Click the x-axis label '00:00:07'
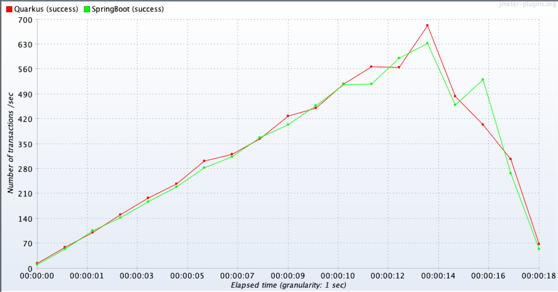The width and height of the screenshot is (558, 292). click(x=237, y=276)
